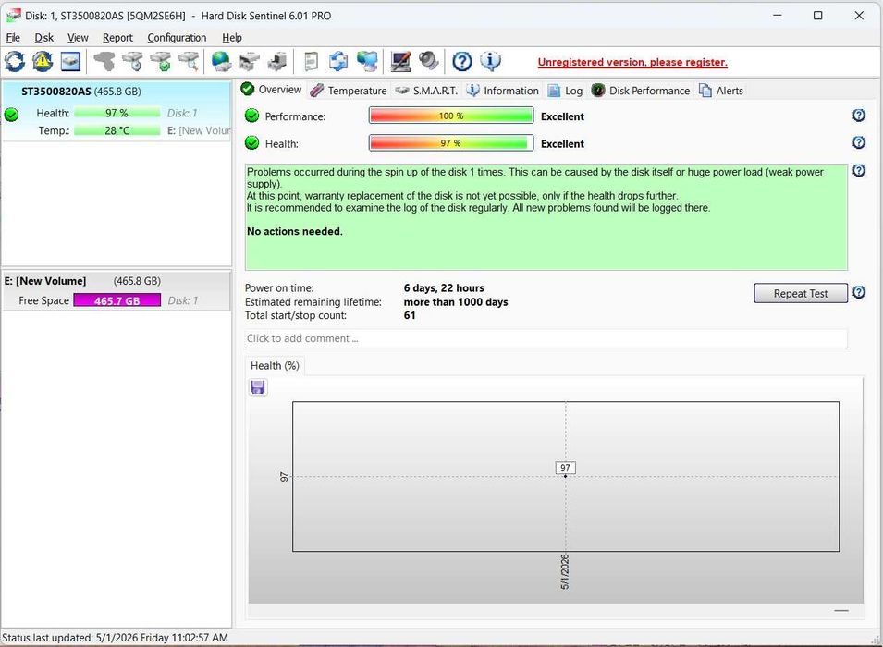The width and height of the screenshot is (883, 647).
Task: Click the toolbar help question mark icon
Action: point(462,61)
